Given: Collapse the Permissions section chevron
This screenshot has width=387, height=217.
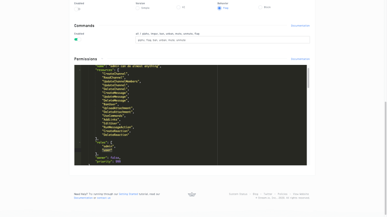Looking at the screenshot, I should [x=102, y=59].
